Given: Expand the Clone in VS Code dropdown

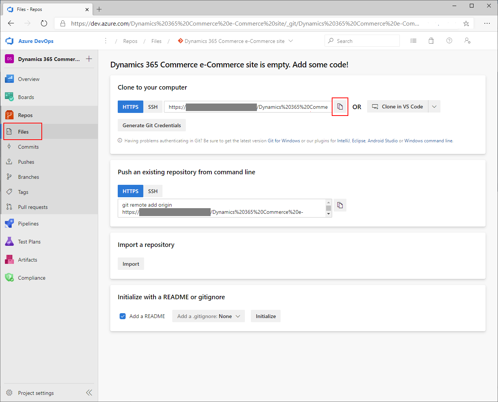Looking at the screenshot, I should tap(434, 106).
